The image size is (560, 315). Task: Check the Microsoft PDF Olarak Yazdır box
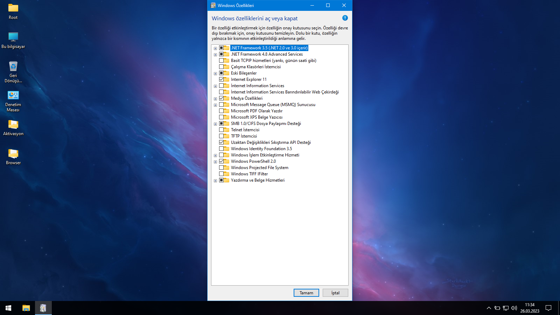tap(221, 111)
